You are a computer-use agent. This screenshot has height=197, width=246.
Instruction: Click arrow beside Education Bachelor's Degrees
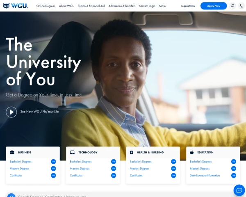click(x=234, y=161)
